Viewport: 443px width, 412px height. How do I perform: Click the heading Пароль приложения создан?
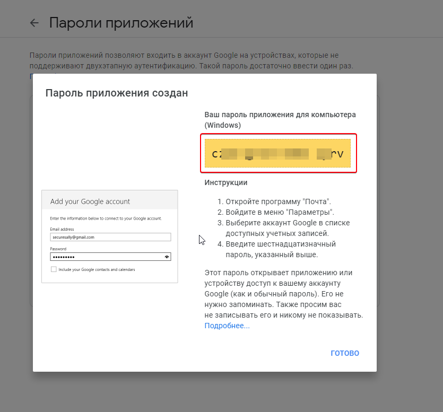117,93
